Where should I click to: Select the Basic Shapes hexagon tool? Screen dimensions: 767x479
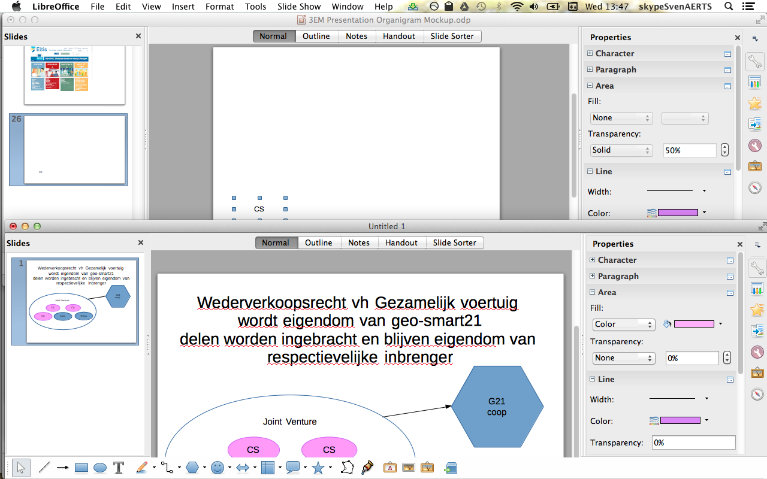(x=192, y=468)
